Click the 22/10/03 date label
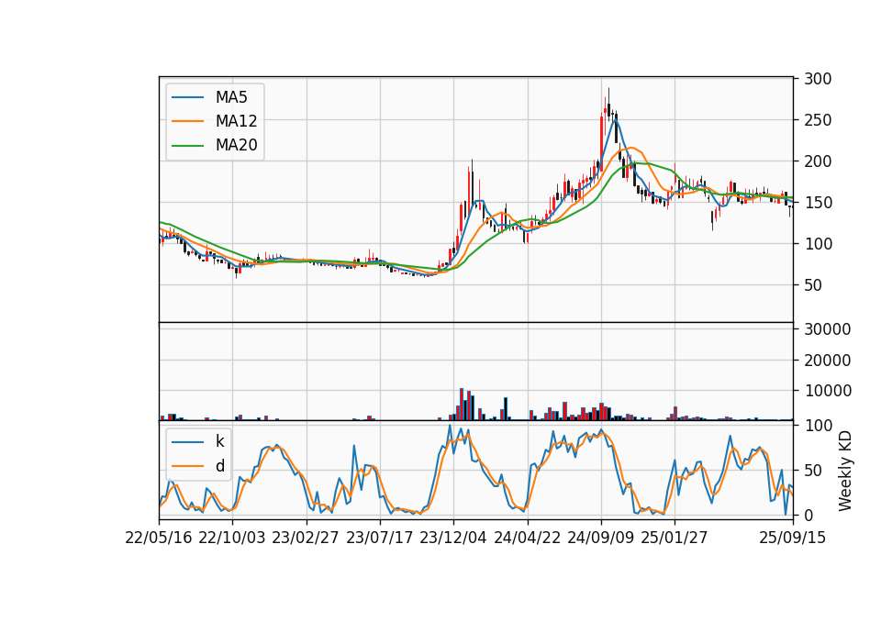 coord(232,538)
